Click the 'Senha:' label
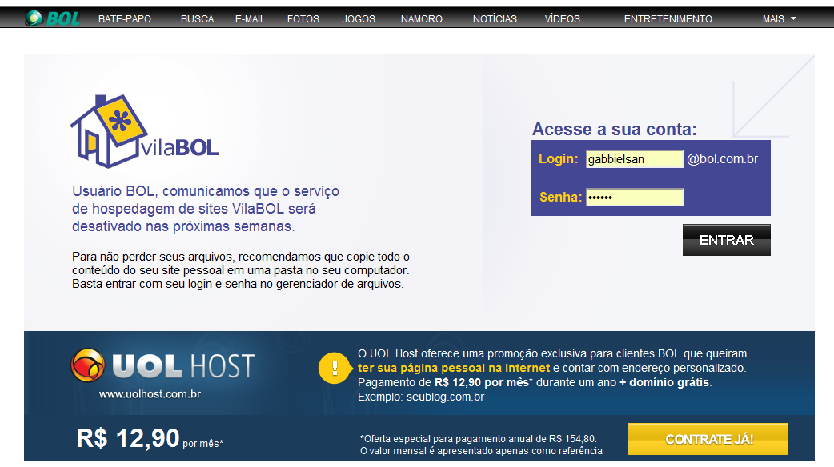Screen dimensions: 834x467 coord(560,197)
